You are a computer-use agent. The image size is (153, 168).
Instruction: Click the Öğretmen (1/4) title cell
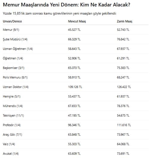[13, 58]
